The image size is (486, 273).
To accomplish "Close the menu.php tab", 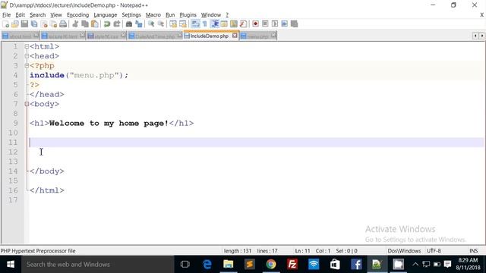I will pos(273,36).
